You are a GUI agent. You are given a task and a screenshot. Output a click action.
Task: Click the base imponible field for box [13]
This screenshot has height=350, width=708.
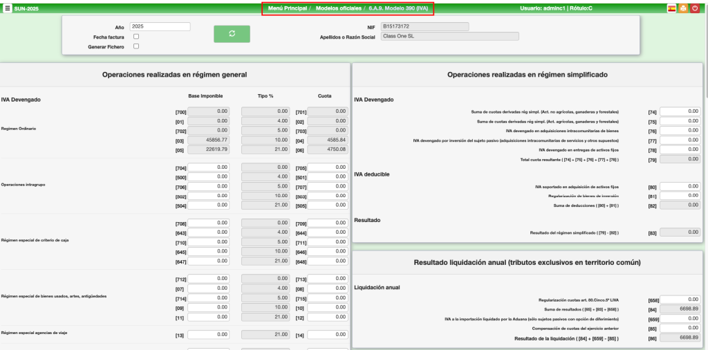pos(208,335)
